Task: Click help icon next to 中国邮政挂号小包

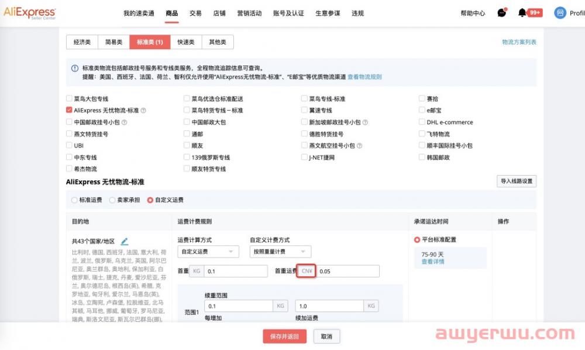Action: pos(124,122)
